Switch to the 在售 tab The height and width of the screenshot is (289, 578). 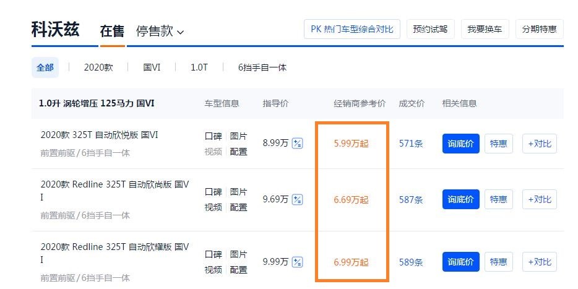[112, 32]
